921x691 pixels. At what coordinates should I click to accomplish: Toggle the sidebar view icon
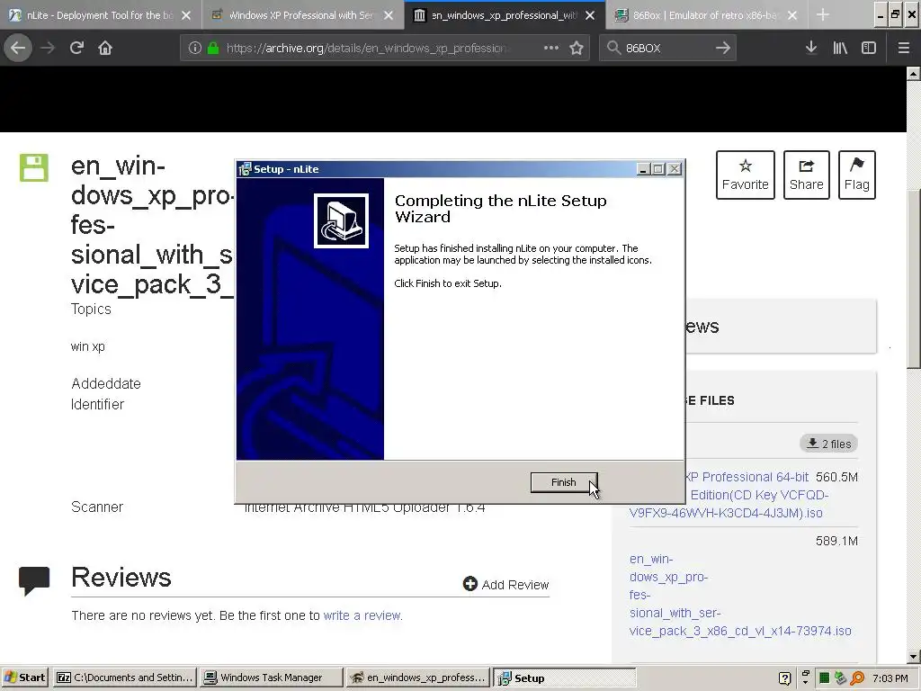coord(869,48)
